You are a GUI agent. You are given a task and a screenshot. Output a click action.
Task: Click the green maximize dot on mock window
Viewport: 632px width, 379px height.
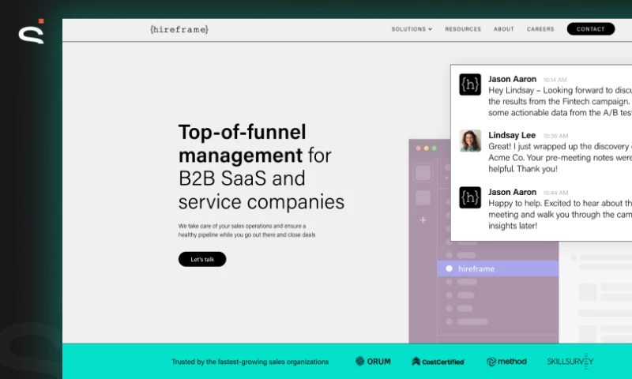coord(434,148)
